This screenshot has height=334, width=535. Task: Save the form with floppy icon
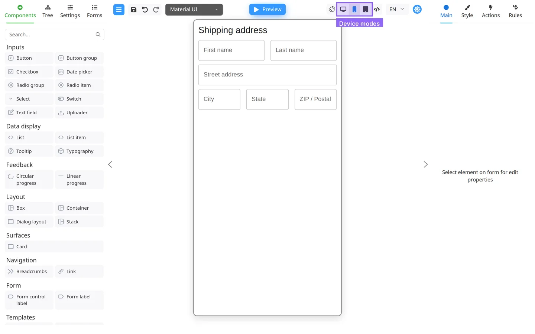click(x=134, y=10)
